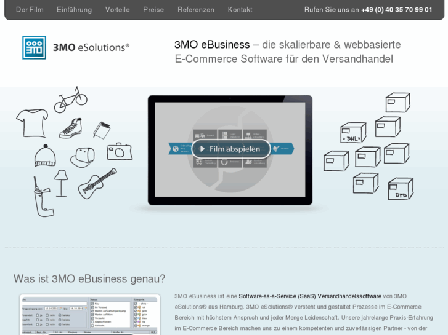Image resolution: width=448 pixels, height=335 pixels.
Task: Click the Retouren circular-arrows tile on tablet
Action: click(230, 162)
